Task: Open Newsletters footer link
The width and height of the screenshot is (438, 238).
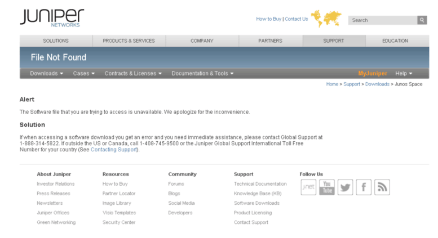Action: pyautogui.click(x=50, y=203)
